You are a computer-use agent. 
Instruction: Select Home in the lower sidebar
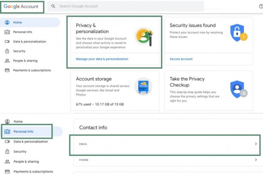pos(18,122)
